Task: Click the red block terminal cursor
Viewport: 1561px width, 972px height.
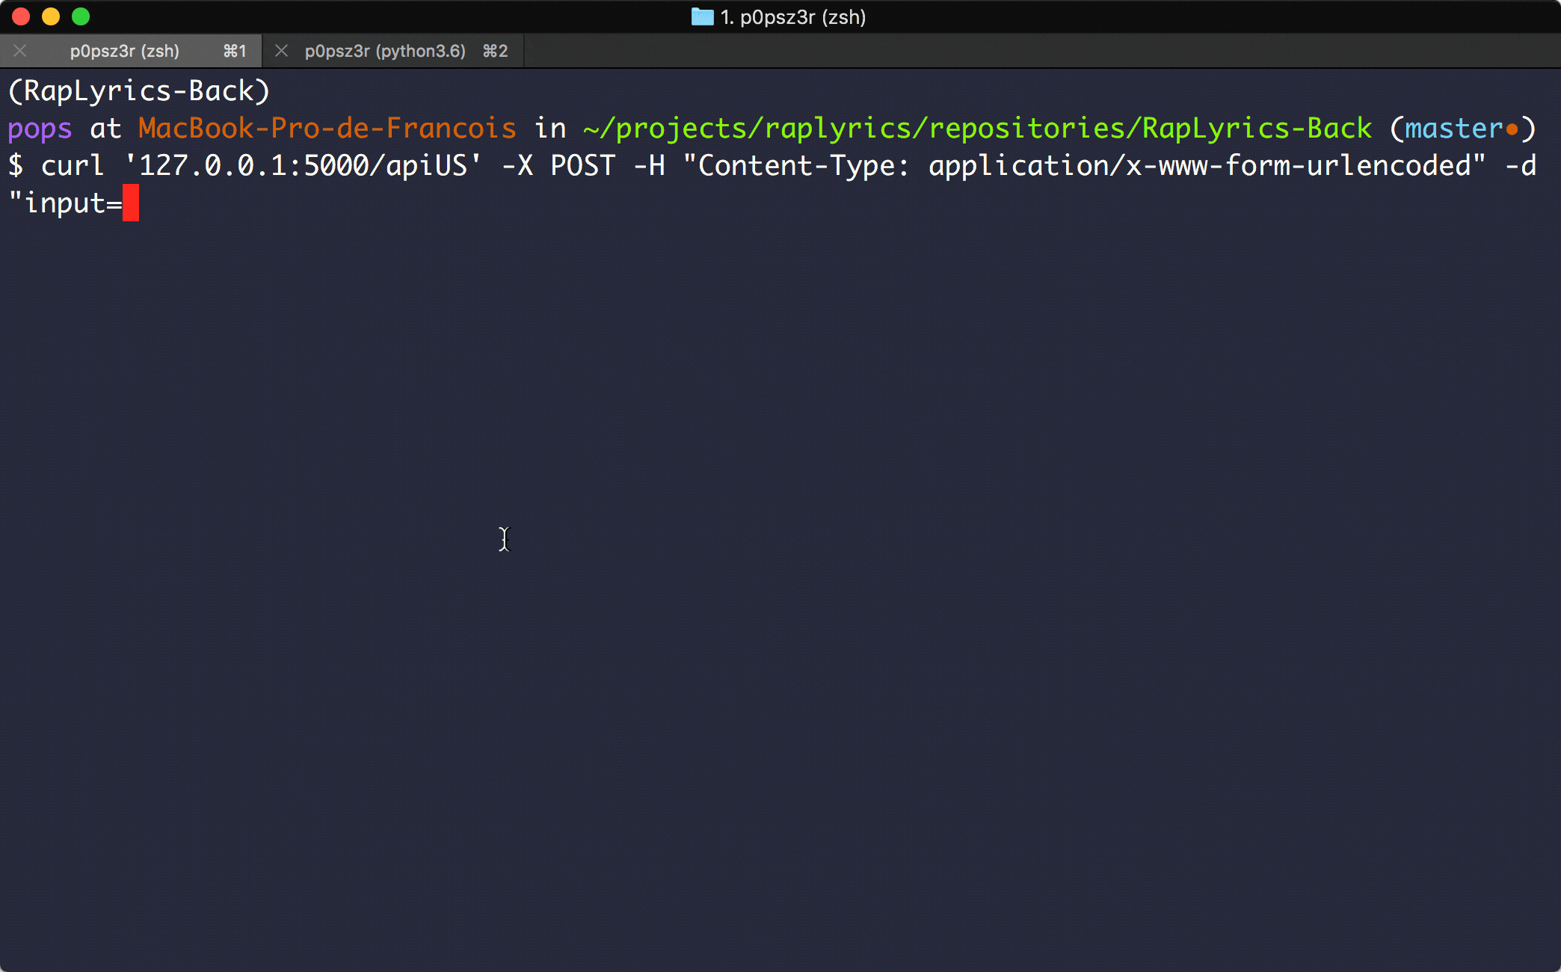Action: coord(131,203)
